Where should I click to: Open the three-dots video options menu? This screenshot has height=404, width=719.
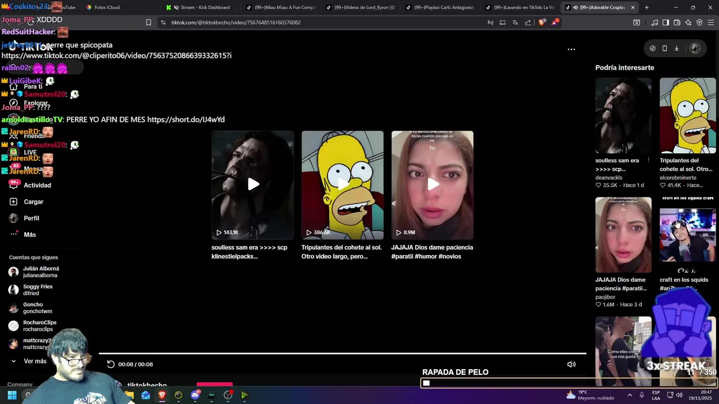click(x=571, y=49)
